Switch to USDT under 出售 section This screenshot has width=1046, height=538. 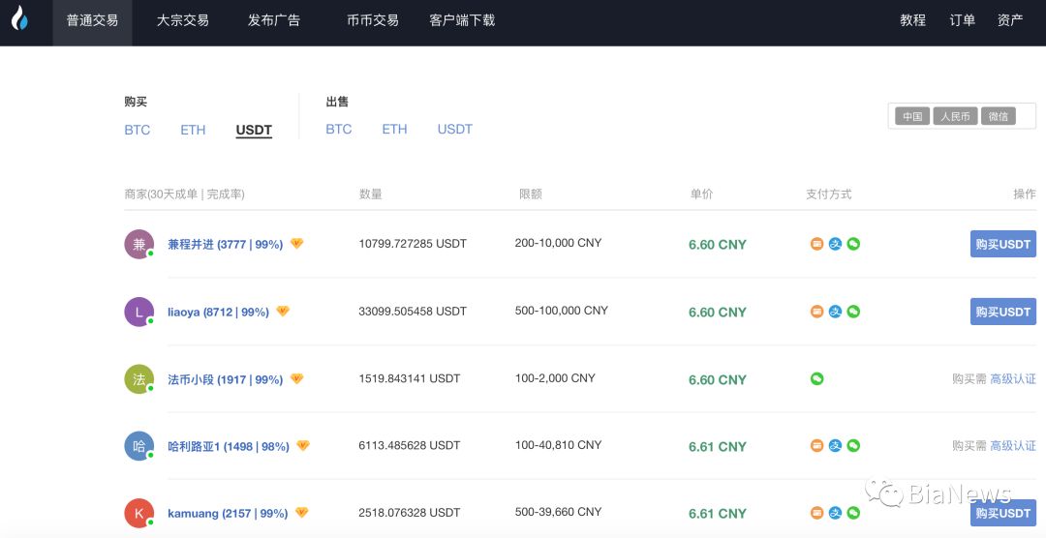pos(454,130)
